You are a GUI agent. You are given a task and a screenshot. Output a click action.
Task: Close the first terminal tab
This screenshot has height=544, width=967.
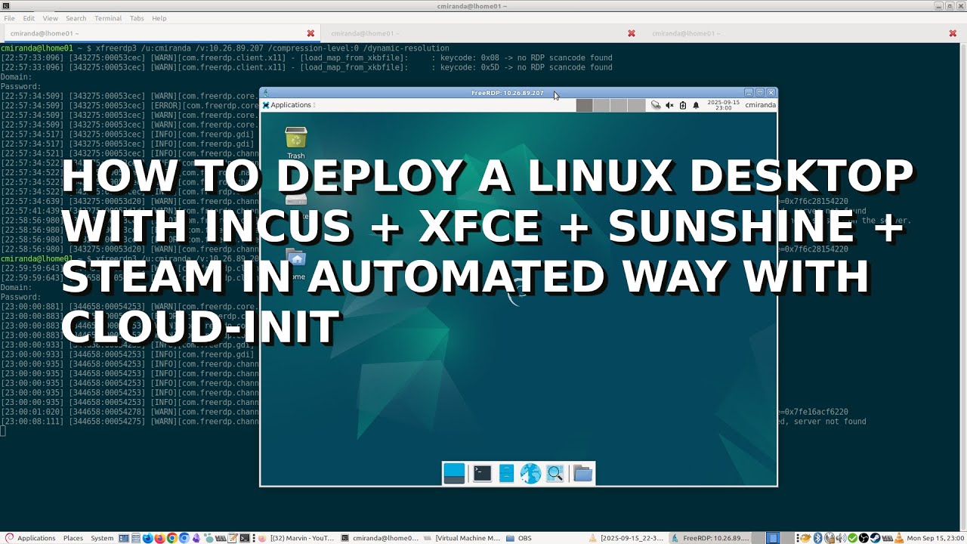point(310,33)
